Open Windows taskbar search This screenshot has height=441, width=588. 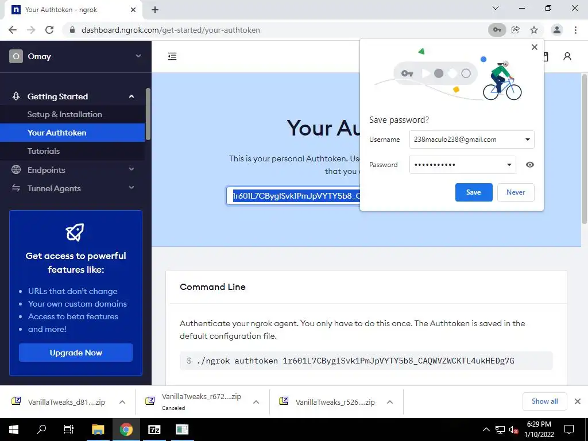click(41, 430)
